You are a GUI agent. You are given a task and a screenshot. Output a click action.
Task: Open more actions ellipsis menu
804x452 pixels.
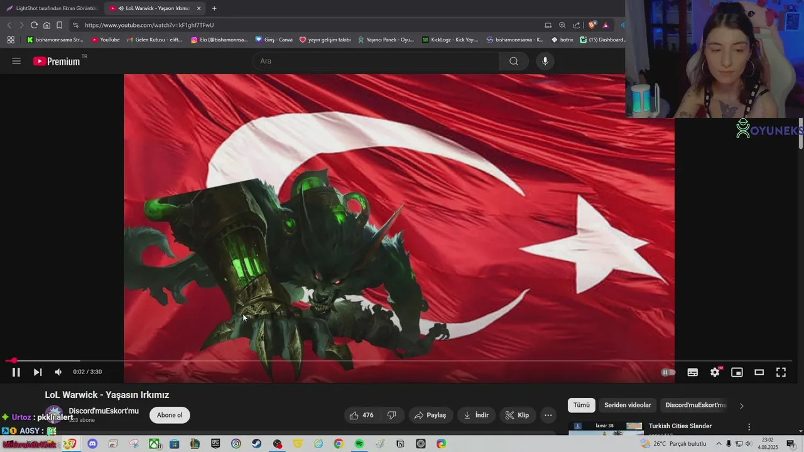click(x=548, y=415)
